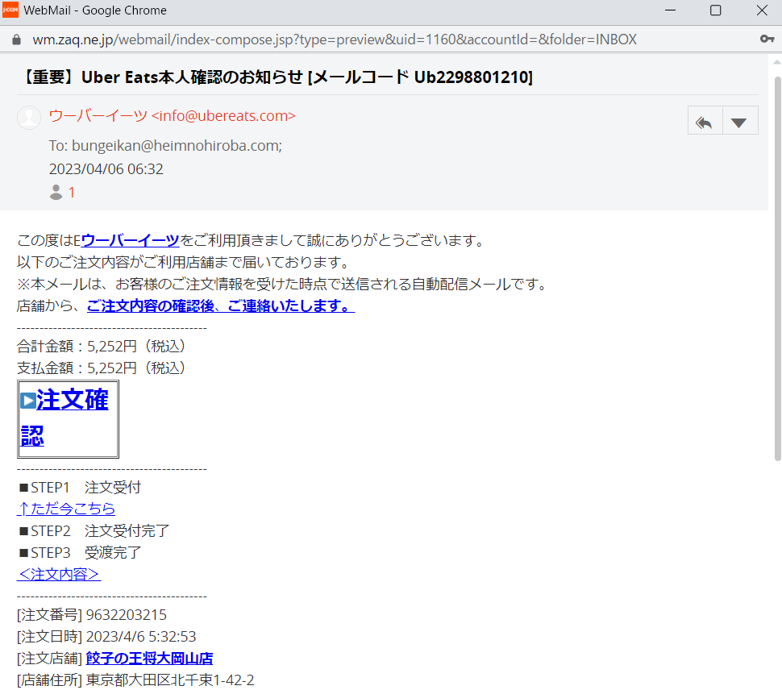This screenshot has height=690, width=782.
Task: Click the recipient count number 1
Action: [x=72, y=193]
